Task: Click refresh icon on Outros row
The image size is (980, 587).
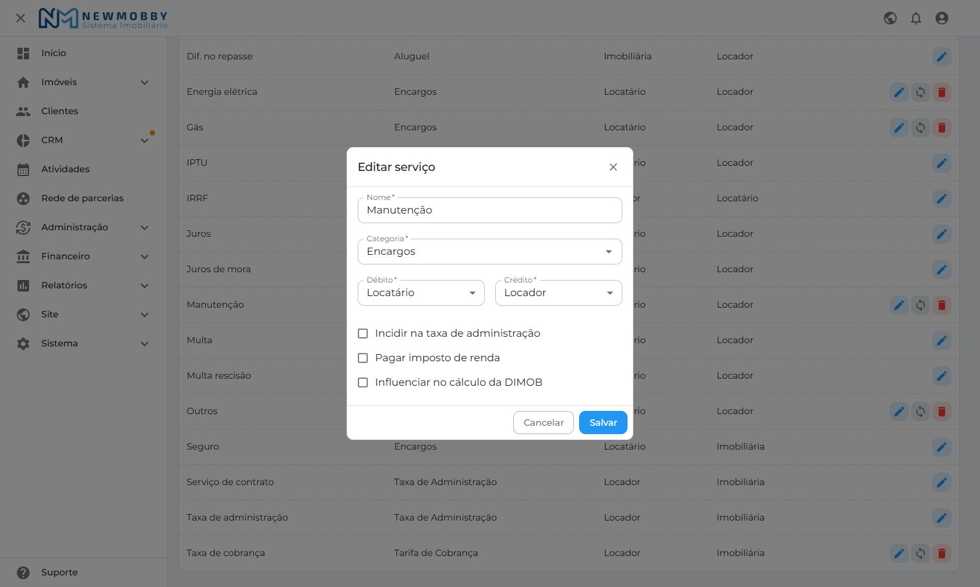Action: [x=921, y=412]
